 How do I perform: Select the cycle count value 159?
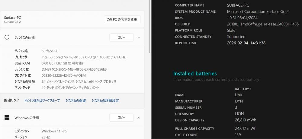(238, 135)
